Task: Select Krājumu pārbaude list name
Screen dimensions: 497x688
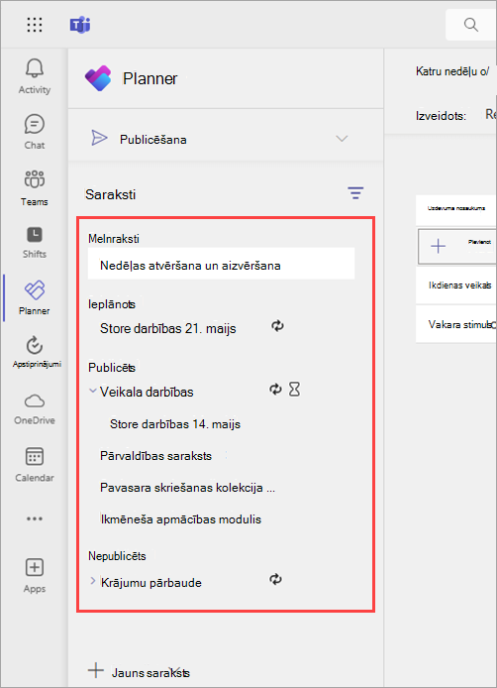Action: pos(151,583)
